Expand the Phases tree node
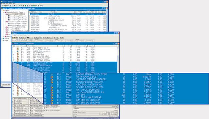Viewport: 209px width, 119px height. 2,40
